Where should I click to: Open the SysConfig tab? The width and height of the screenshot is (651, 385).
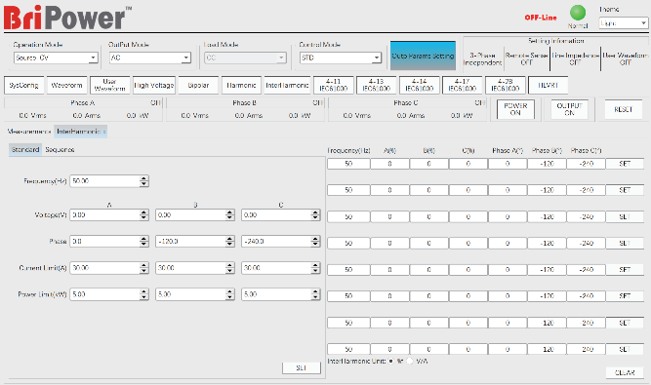tap(24, 85)
